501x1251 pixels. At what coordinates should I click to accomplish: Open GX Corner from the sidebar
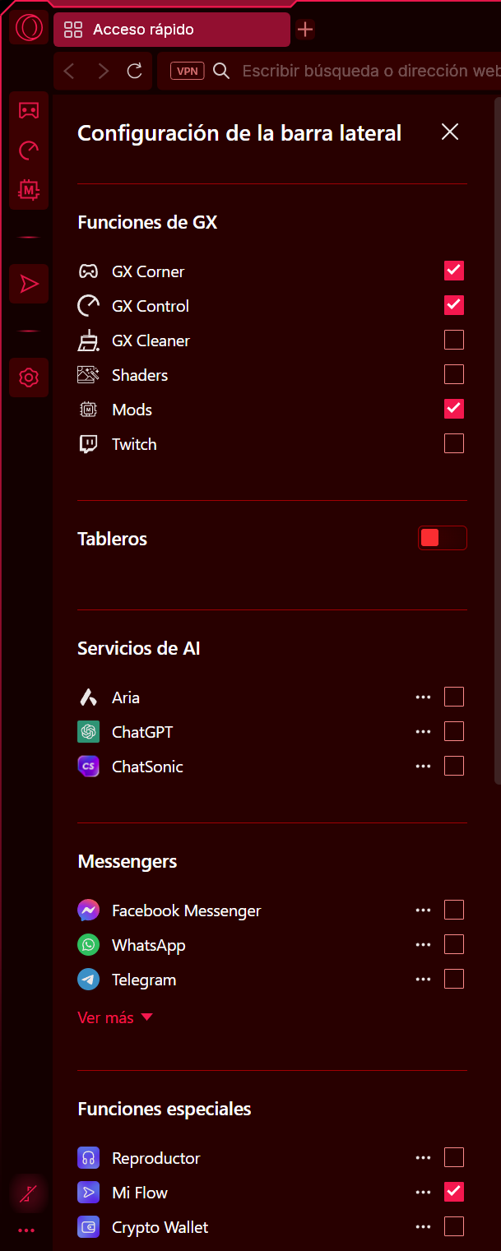tap(29, 110)
